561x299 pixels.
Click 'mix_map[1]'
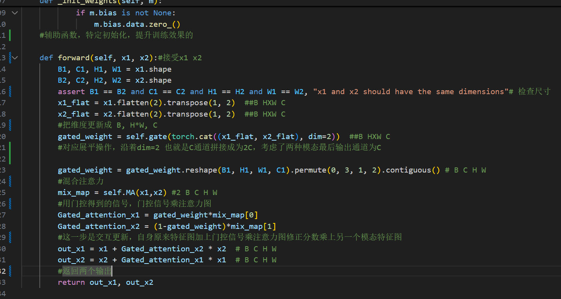(x=253, y=226)
